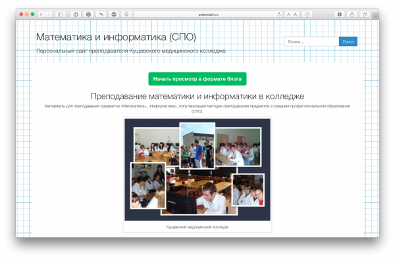Click the Поиск search input field
The image size is (395, 260).
tap(311, 41)
